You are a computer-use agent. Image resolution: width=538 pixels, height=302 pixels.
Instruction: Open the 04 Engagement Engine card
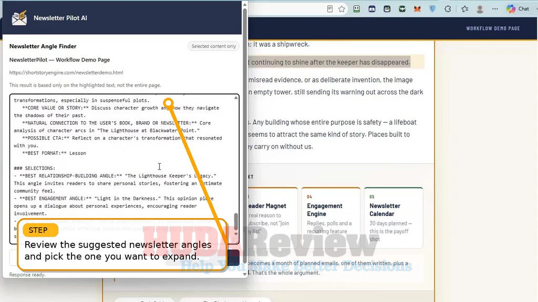pyautogui.click(x=331, y=218)
